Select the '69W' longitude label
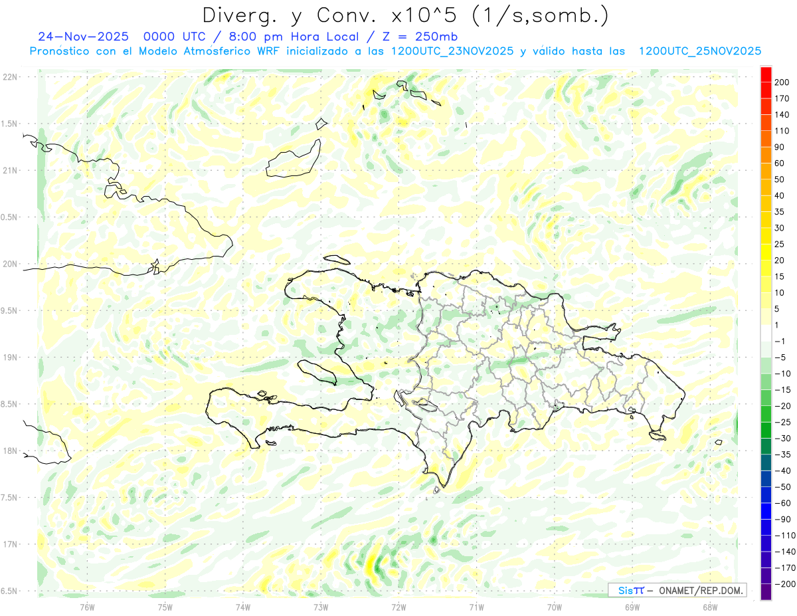 pyautogui.click(x=632, y=607)
